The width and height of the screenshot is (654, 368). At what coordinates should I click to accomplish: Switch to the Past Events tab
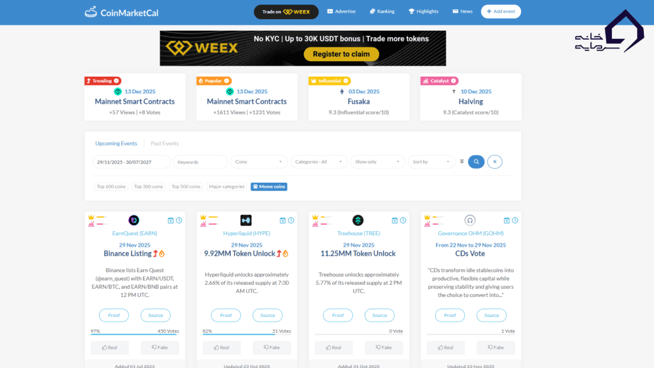click(164, 143)
